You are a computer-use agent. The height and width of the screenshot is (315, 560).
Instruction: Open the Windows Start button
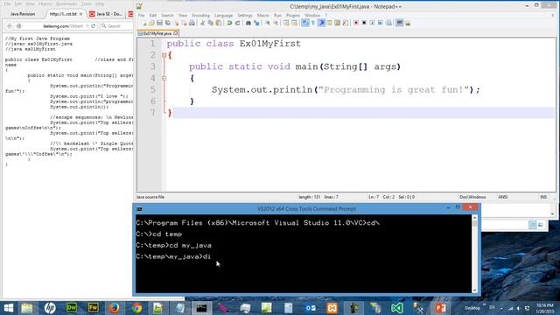tap(8, 308)
